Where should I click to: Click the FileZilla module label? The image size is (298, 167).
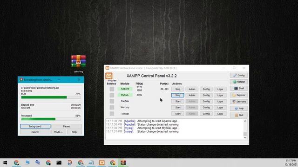(125, 101)
